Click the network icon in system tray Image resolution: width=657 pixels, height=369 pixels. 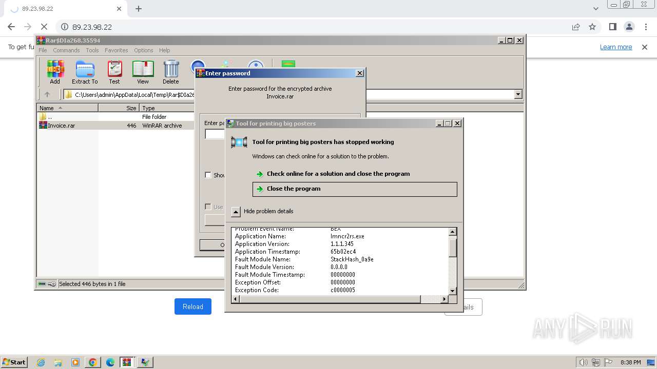click(596, 362)
